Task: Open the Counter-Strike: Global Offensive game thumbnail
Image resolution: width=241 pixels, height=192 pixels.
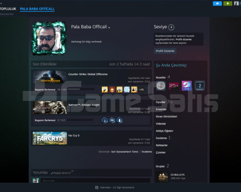Action: (50, 77)
